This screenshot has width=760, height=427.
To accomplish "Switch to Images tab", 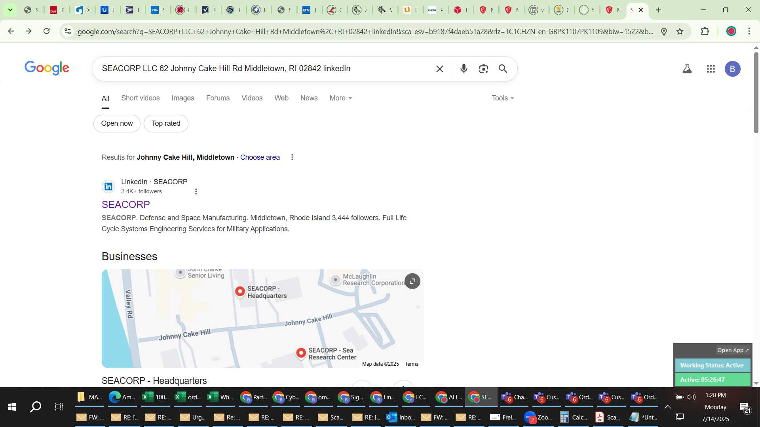I will 183,98.
